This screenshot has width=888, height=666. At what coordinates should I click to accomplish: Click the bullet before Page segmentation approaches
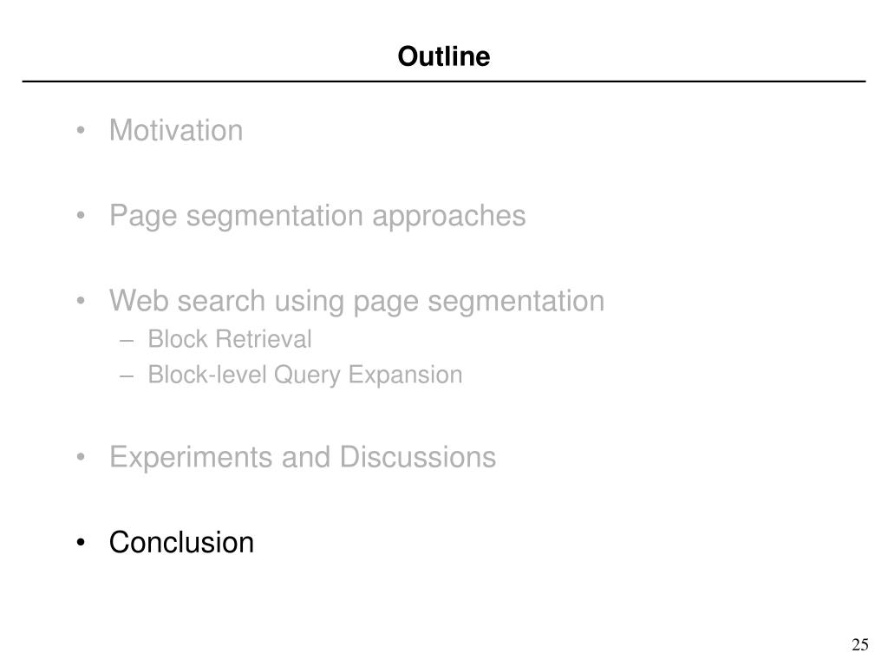(81, 216)
